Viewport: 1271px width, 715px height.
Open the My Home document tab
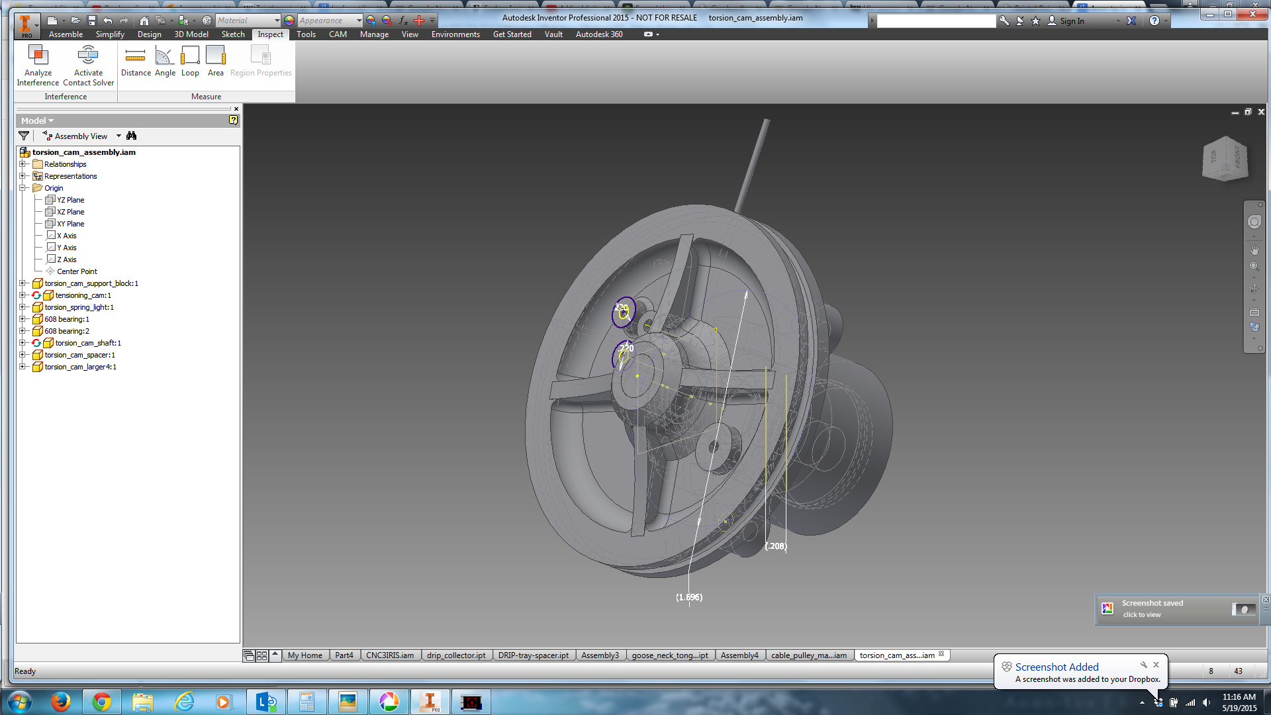pos(305,655)
